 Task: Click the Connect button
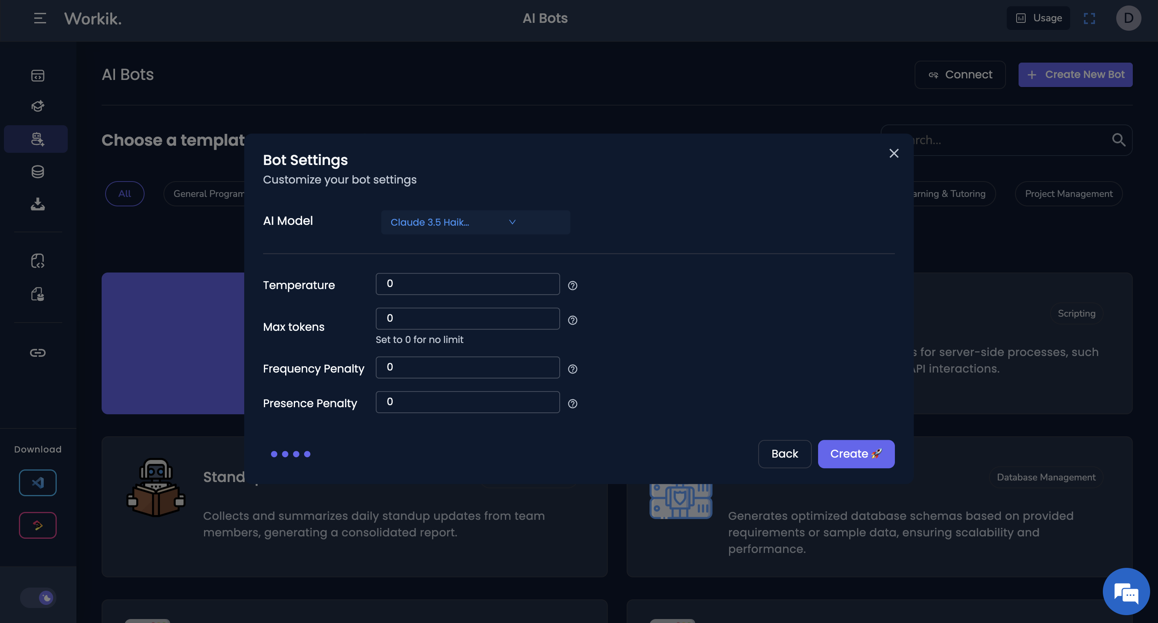(960, 74)
